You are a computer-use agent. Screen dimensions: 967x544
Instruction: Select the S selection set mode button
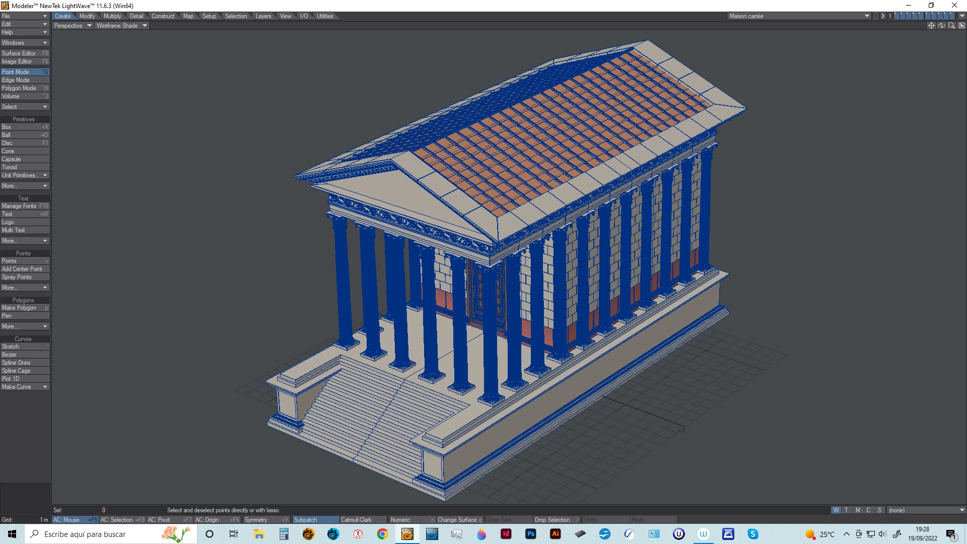879,510
